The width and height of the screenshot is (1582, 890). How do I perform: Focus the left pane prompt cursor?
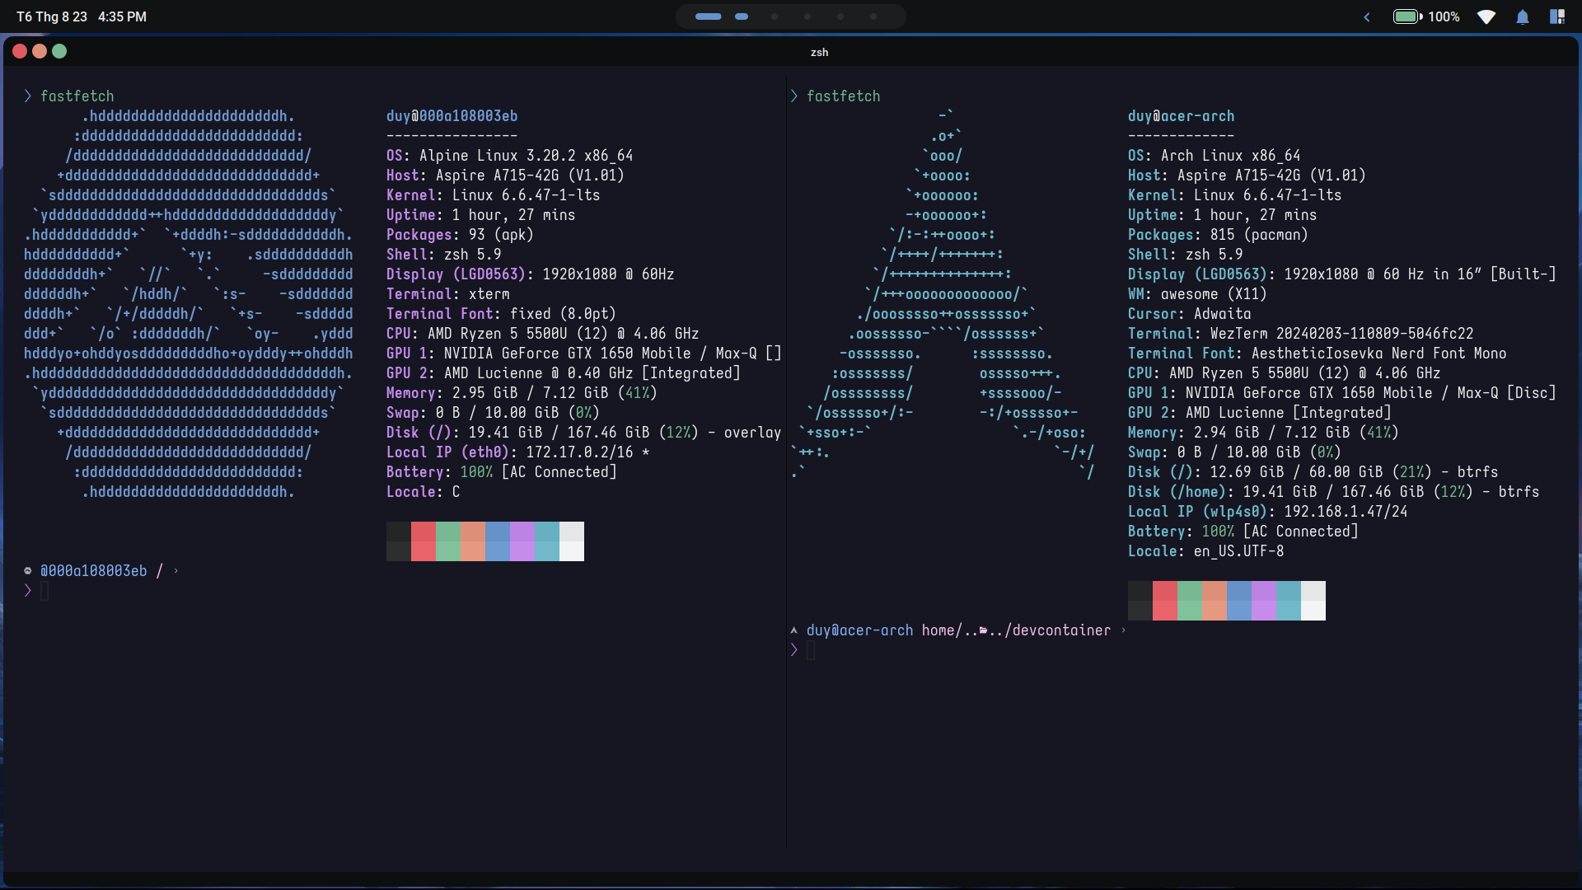[44, 591]
